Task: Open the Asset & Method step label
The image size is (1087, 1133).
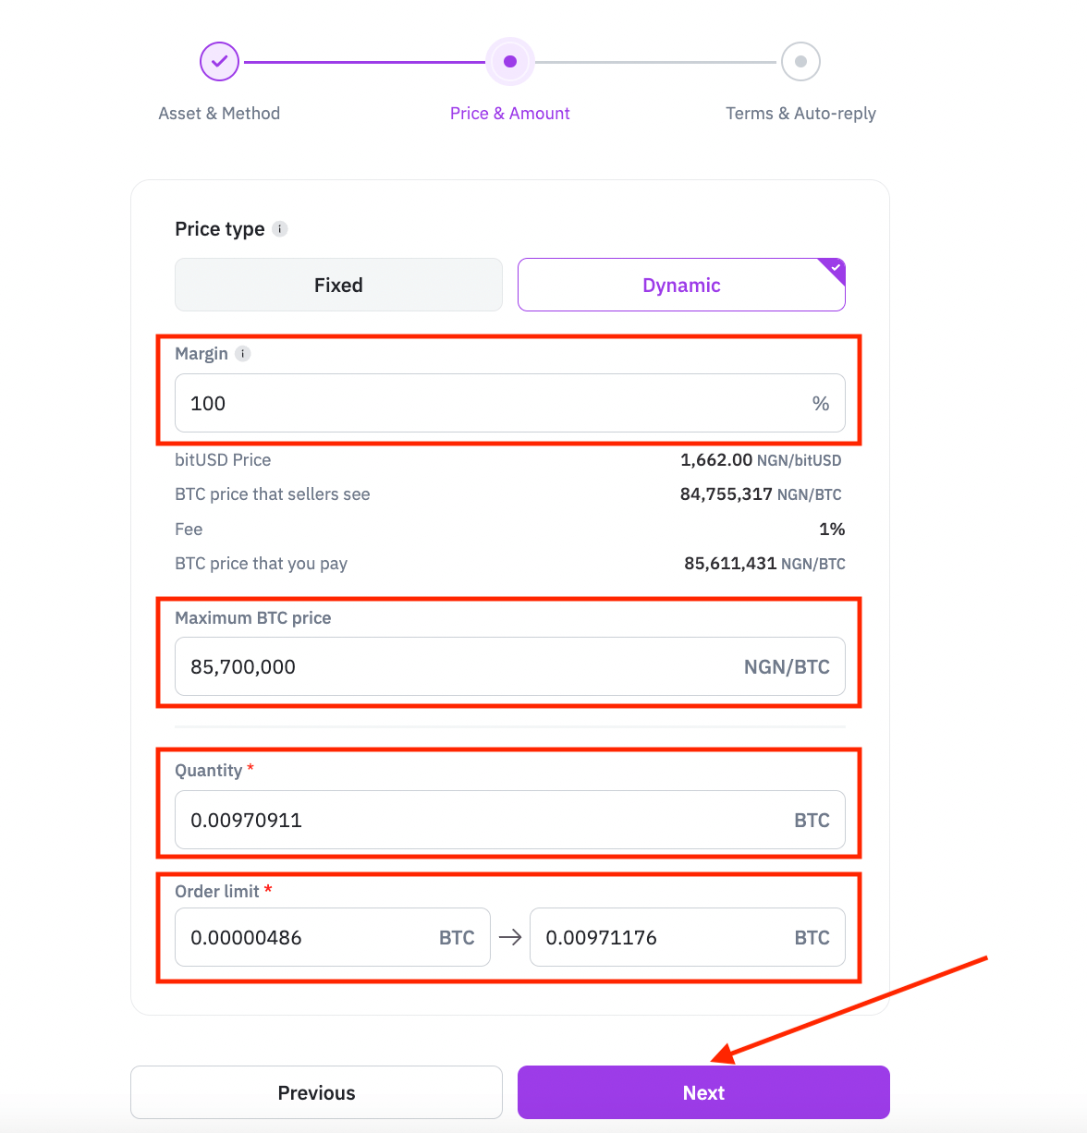Action: [x=219, y=114]
